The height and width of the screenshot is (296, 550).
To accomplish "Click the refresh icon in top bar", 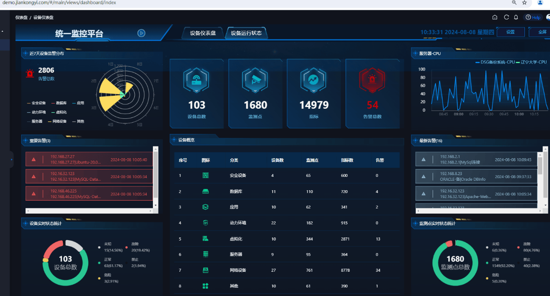I will click(506, 17).
